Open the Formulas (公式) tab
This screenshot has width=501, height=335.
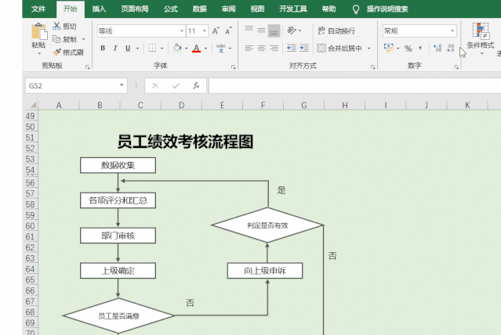(x=170, y=9)
